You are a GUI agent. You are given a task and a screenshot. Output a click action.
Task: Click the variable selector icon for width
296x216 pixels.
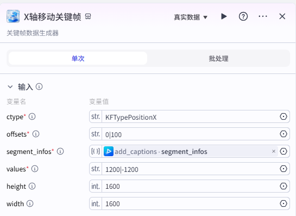(x=284, y=203)
